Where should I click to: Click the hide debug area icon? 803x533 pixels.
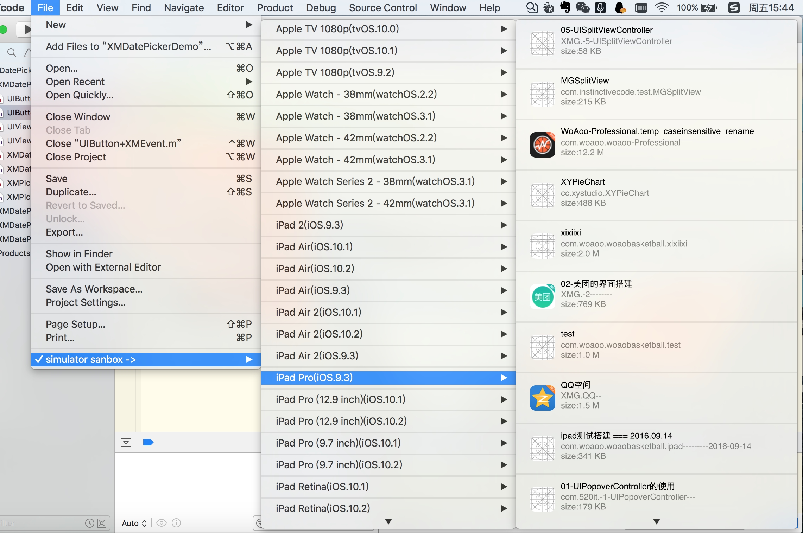point(126,442)
